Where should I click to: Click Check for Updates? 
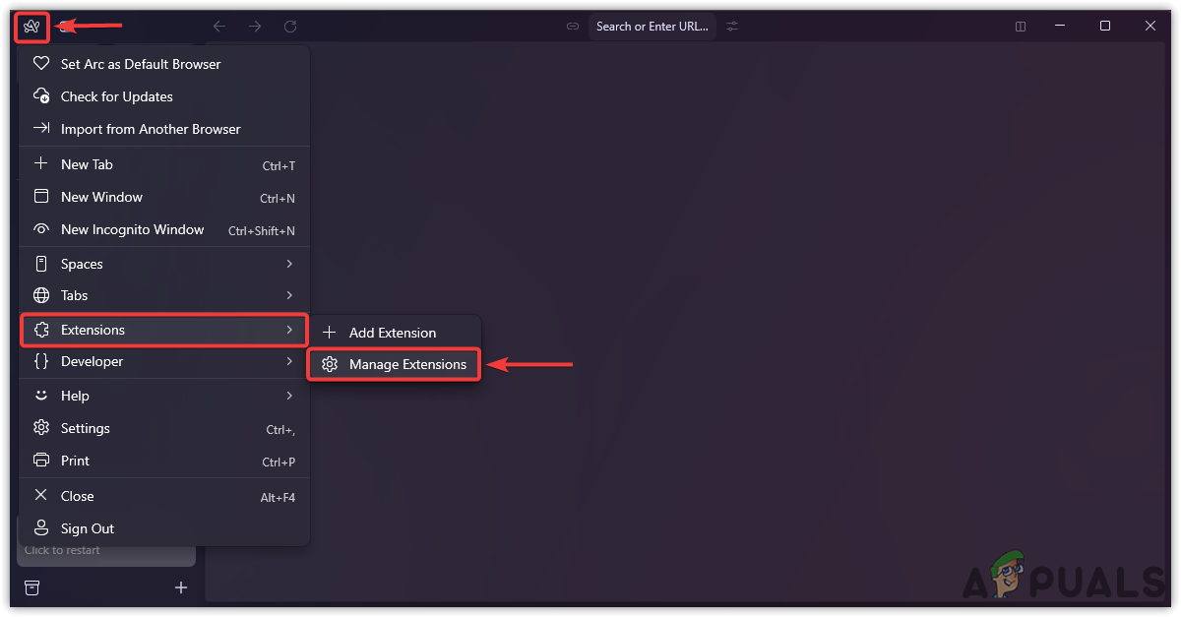(116, 96)
